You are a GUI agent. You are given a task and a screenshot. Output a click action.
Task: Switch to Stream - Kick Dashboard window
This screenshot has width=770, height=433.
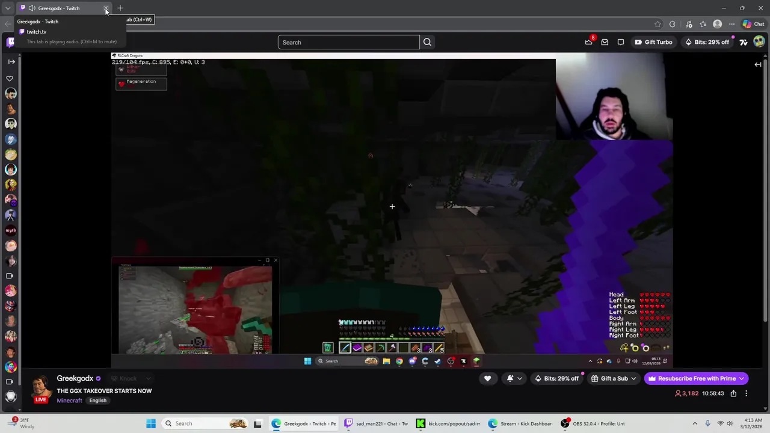click(520, 423)
